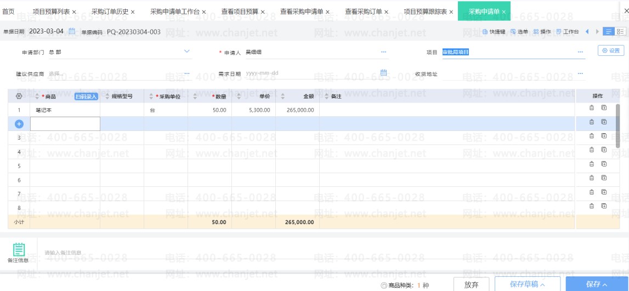The image size is (629, 291).
Task: Click 扫码录入 scan entry toggle
Action: [x=86, y=96]
